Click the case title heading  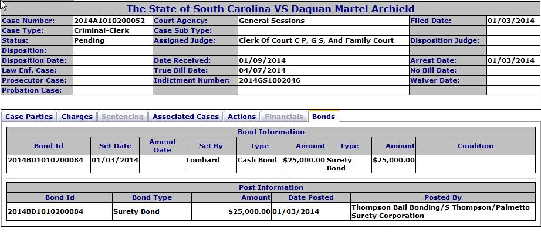tap(270, 8)
